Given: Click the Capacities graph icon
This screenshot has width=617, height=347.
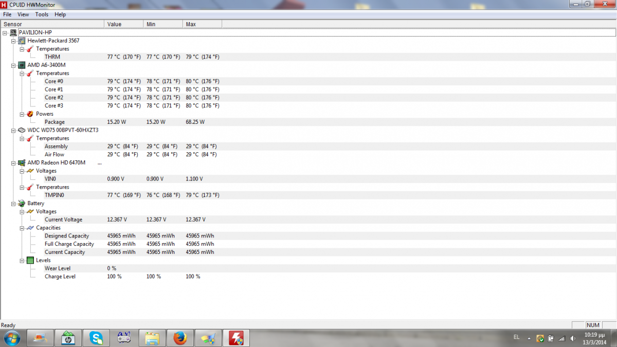Looking at the screenshot, I should (30, 228).
